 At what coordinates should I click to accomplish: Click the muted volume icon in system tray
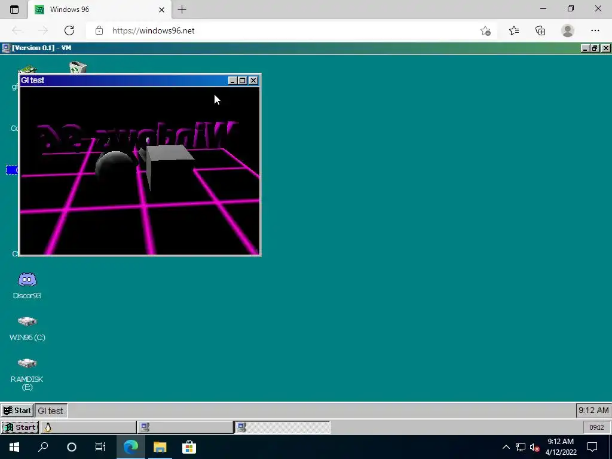tap(534, 447)
